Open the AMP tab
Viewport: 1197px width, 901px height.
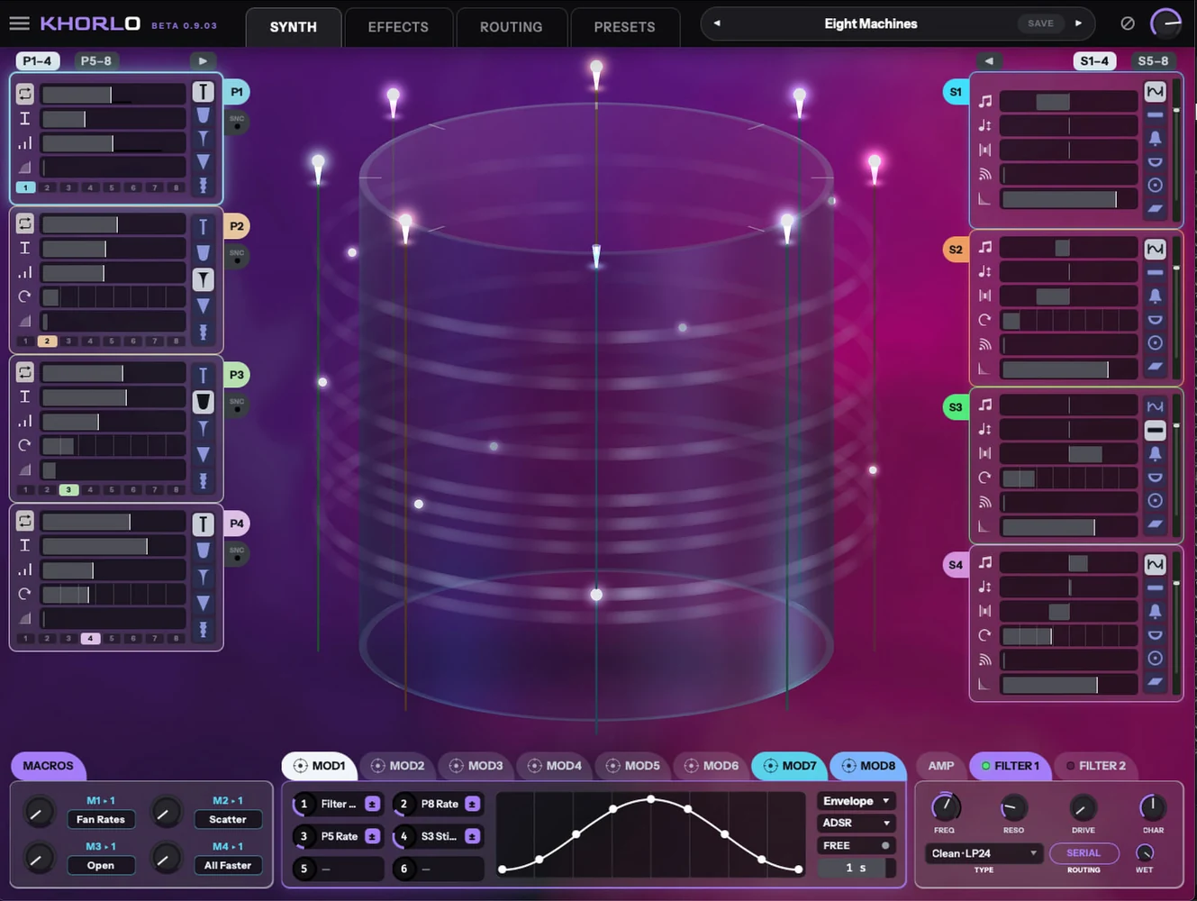940,766
